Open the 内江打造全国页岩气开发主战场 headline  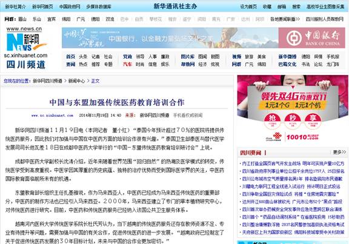tap(271, 163)
